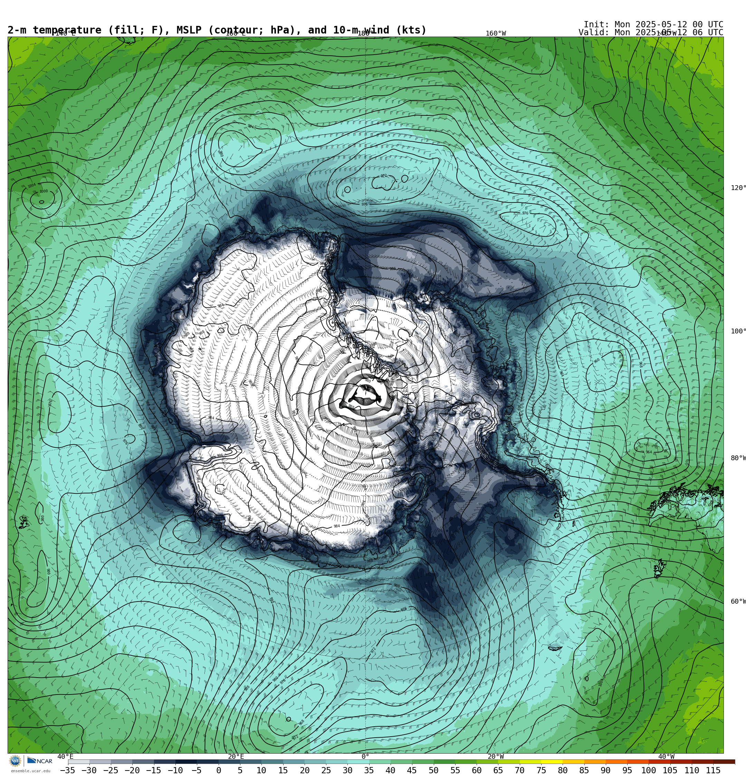Click the 60 colorbar tick label
This screenshot has width=746, height=775.
pyautogui.click(x=477, y=770)
